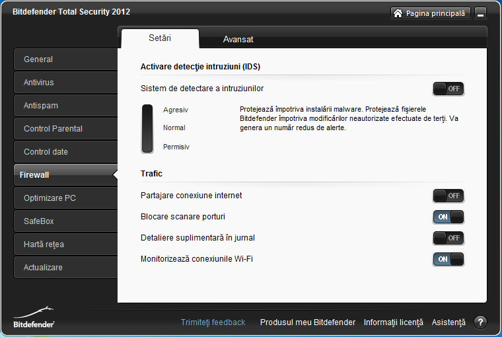Enable Detaliere suplimentară în jurnal
The width and height of the screenshot is (502, 337).
tap(448, 238)
